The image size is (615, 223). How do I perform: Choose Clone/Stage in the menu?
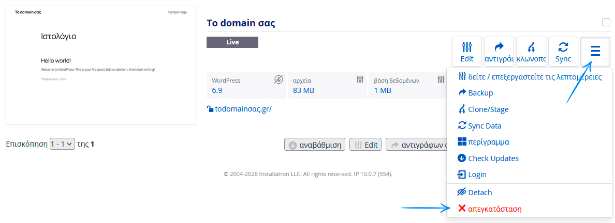pyautogui.click(x=488, y=109)
